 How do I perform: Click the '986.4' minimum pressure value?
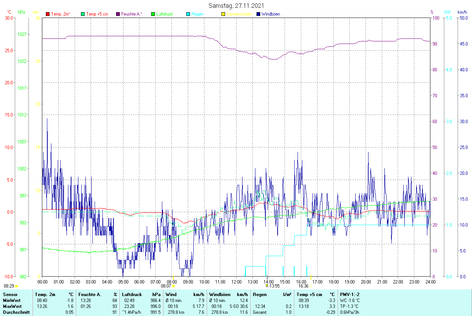(x=155, y=300)
